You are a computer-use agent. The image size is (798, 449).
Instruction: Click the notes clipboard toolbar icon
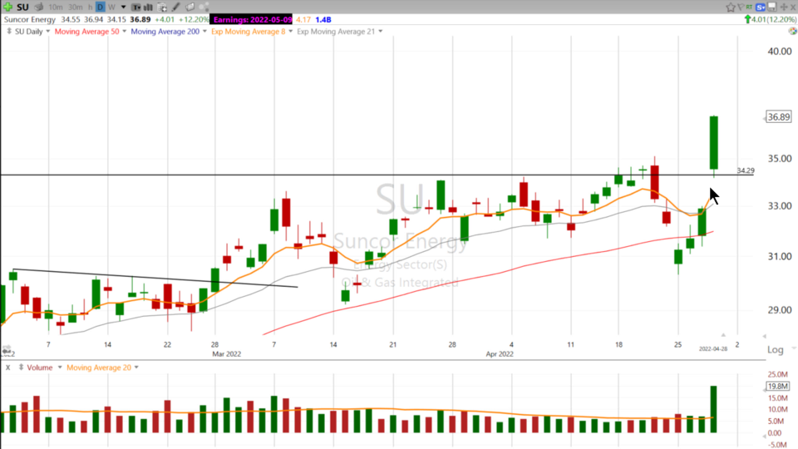(x=162, y=7)
